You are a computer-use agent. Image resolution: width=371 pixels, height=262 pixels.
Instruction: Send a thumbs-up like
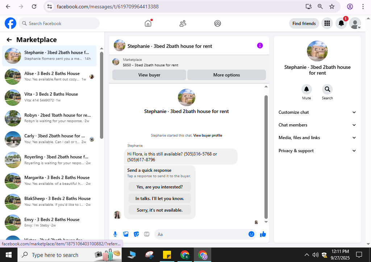pyautogui.click(x=263, y=234)
